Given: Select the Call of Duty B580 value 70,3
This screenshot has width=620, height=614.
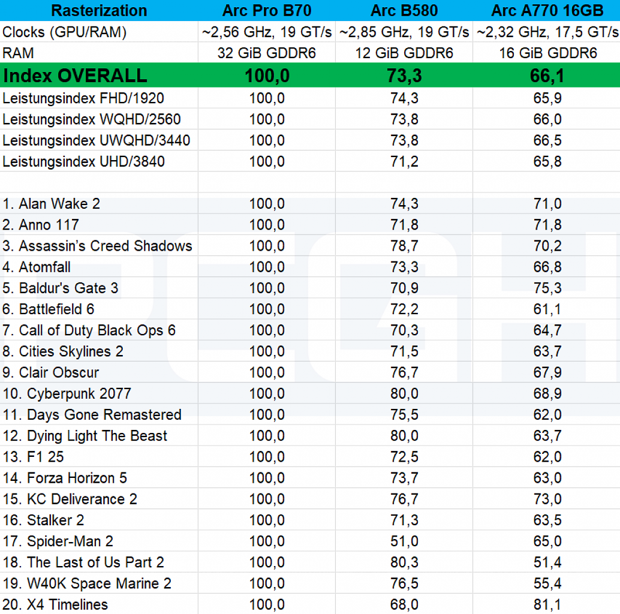Looking at the screenshot, I should pos(404,330).
